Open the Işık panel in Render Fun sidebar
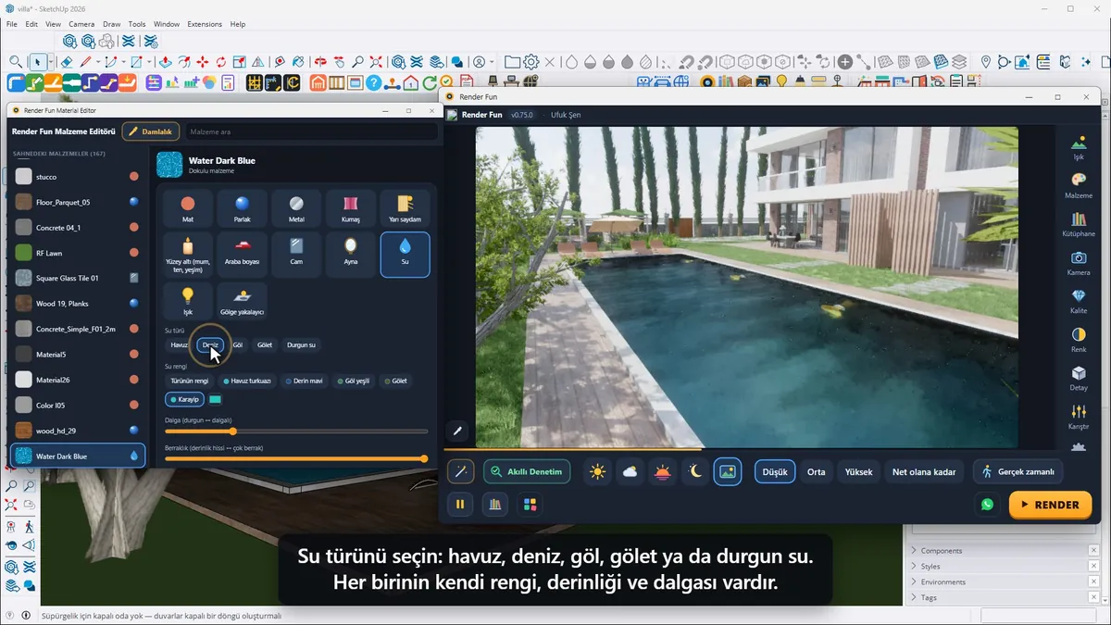 point(1078,147)
